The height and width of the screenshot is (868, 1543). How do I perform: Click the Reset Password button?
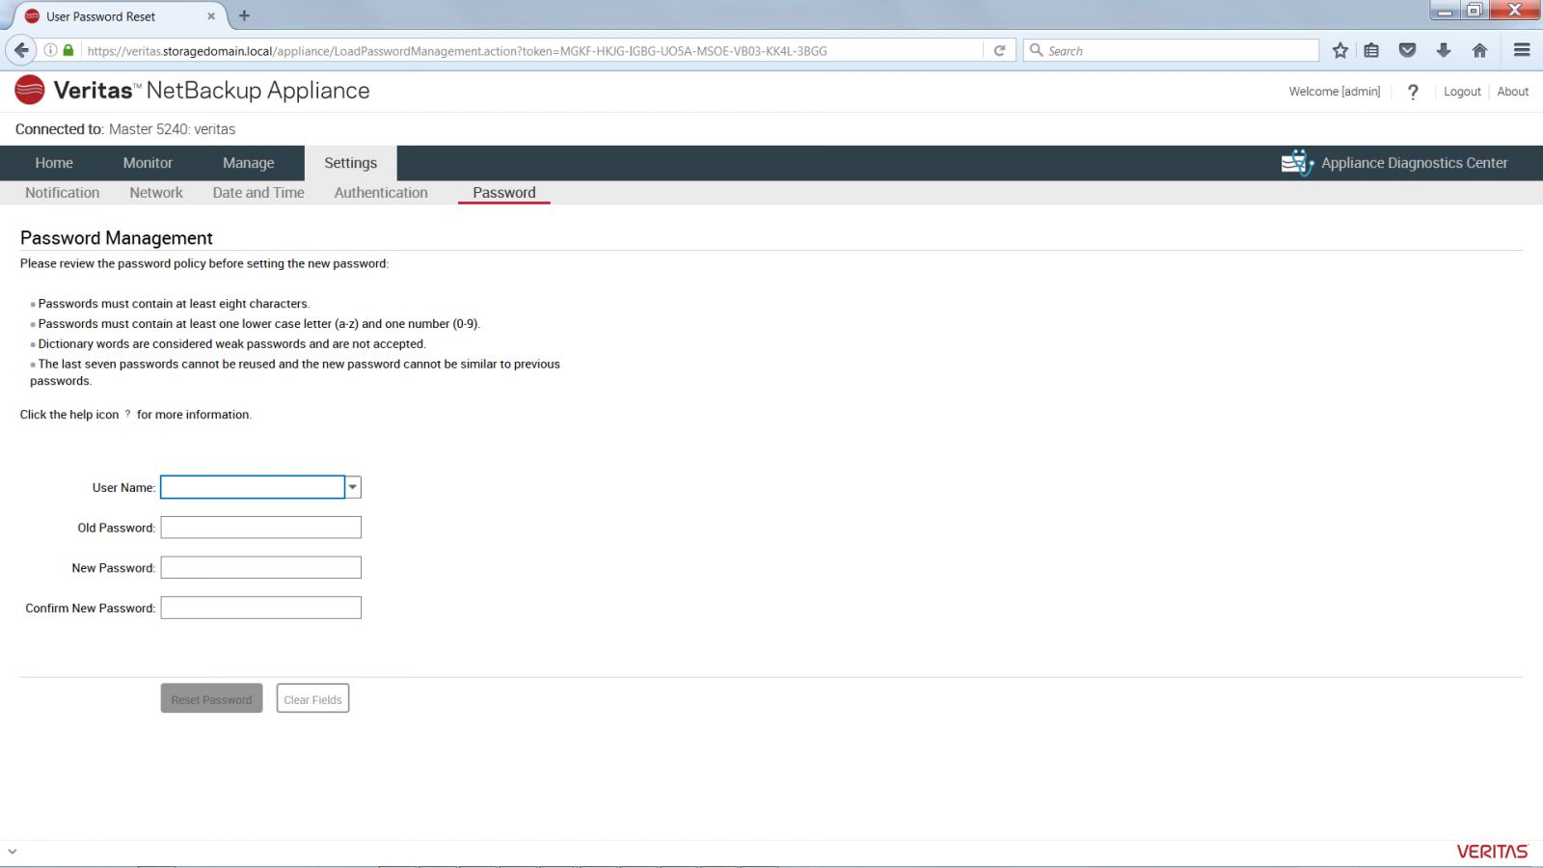coord(211,699)
